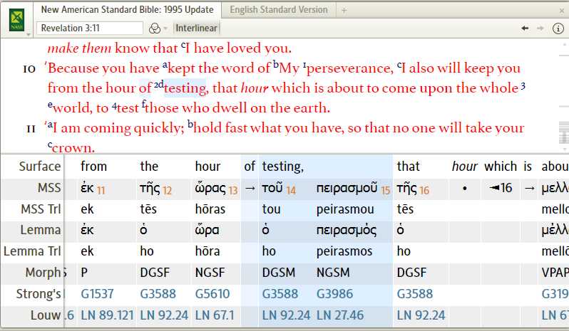Click the Revelation 3:11 reference box
This screenshot has width=569, height=331.
pyautogui.click(x=90, y=28)
